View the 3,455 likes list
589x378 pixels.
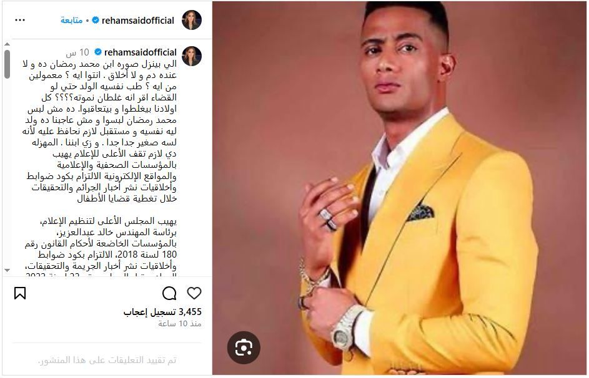[x=162, y=312]
